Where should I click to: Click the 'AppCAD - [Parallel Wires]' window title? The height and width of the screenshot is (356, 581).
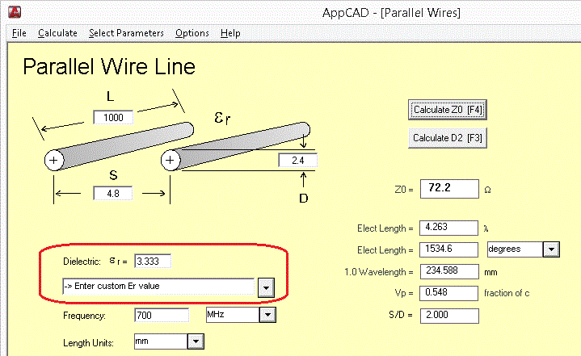[391, 13]
